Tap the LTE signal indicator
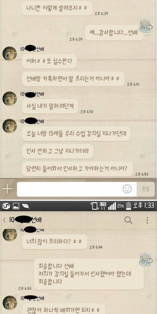This screenshot has height=314, width=157. [103, 206]
